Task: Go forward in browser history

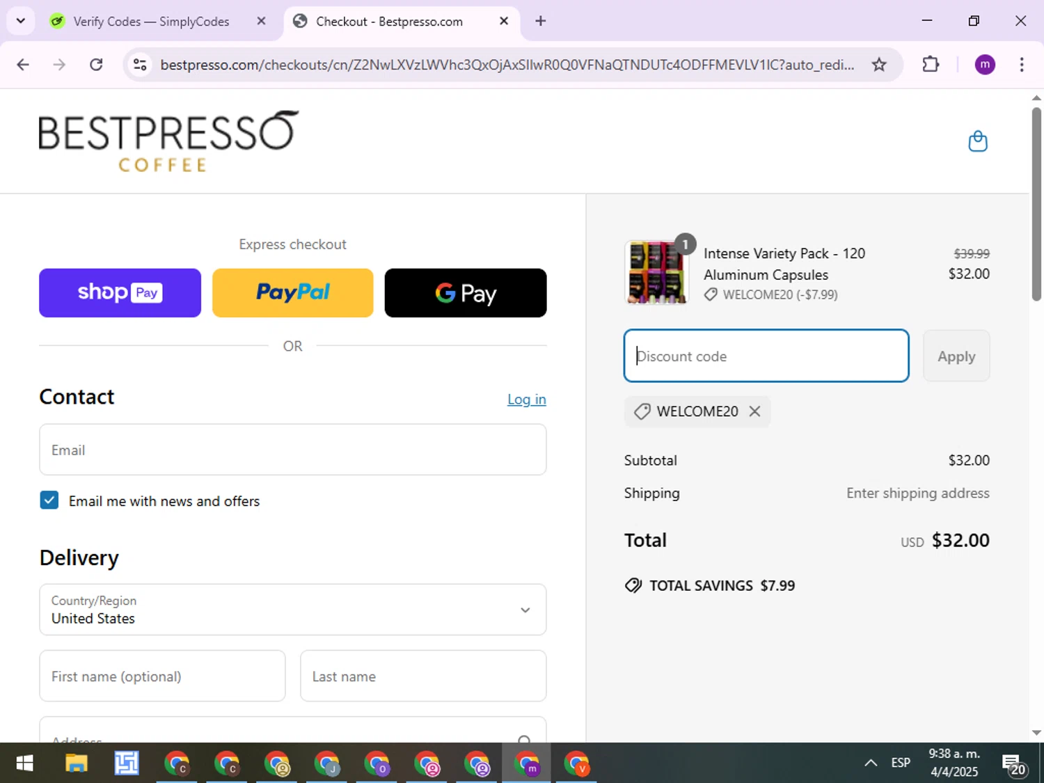Action: (x=59, y=65)
